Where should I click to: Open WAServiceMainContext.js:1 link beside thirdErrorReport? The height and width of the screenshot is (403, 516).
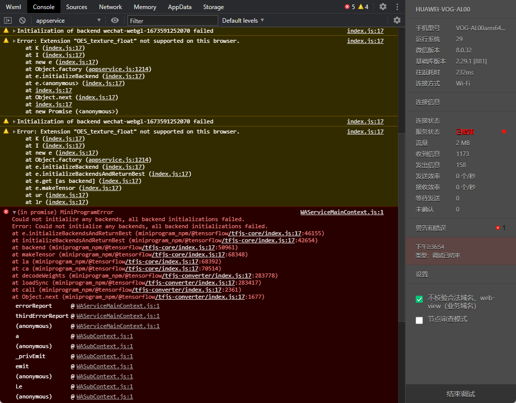[x=118, y=316]
